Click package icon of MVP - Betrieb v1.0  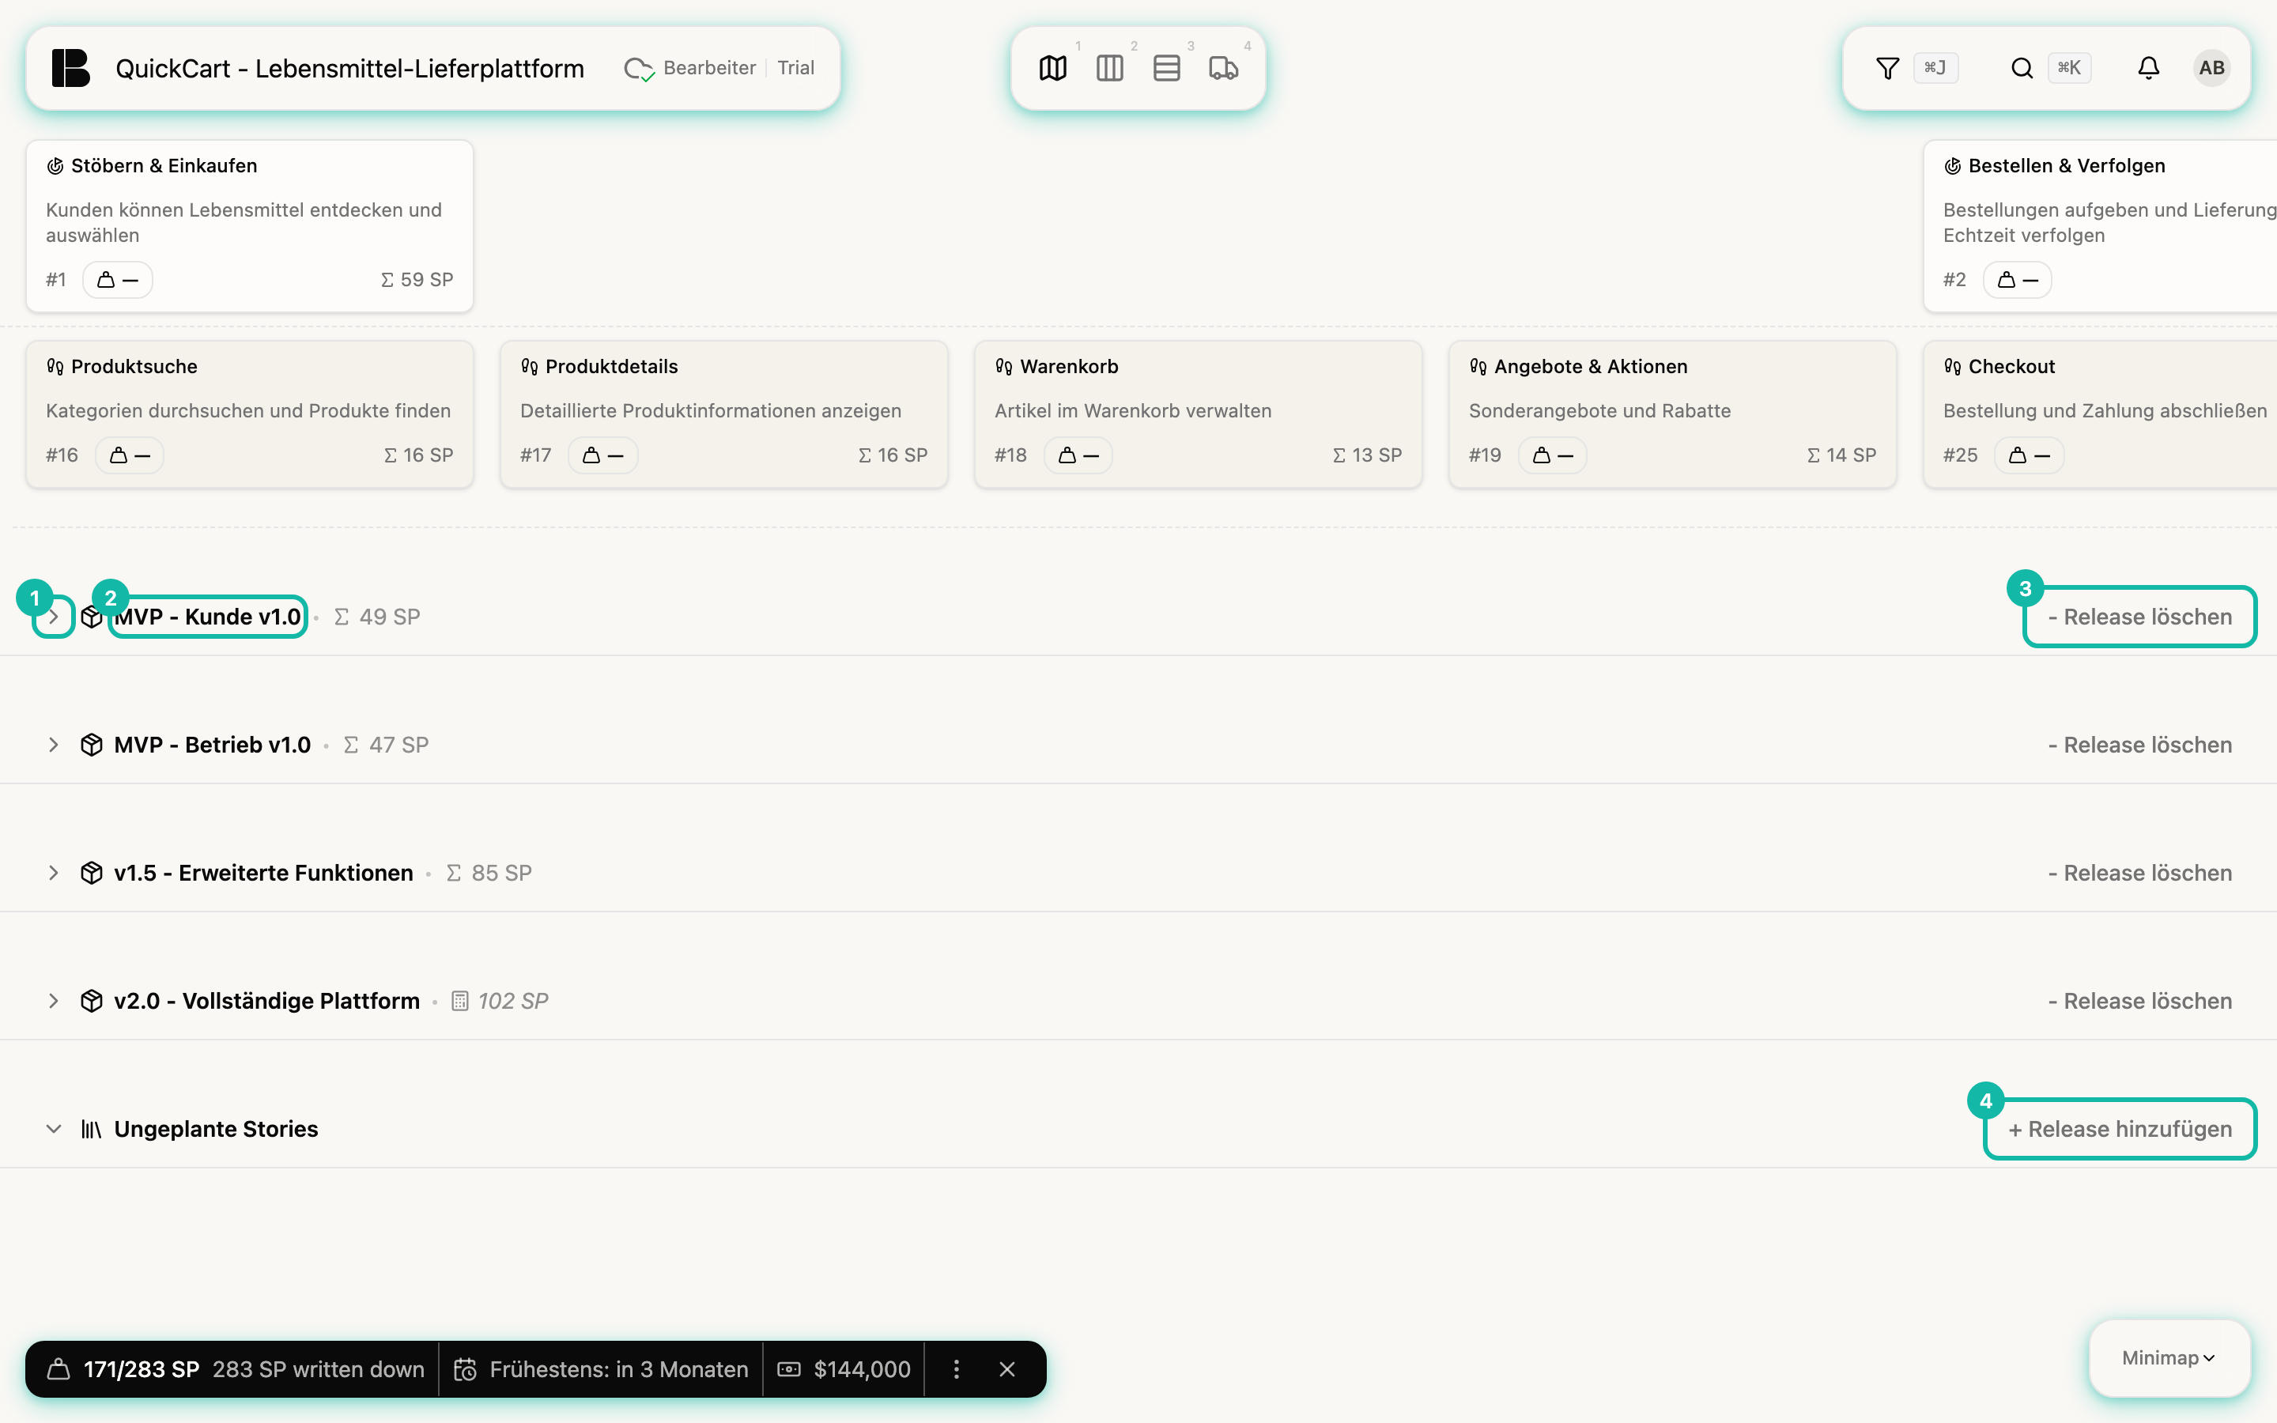[91, 745]
